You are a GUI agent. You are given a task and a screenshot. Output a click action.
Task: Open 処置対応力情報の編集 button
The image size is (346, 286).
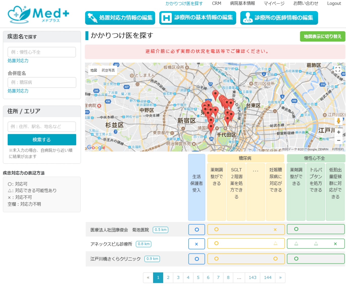120,18
